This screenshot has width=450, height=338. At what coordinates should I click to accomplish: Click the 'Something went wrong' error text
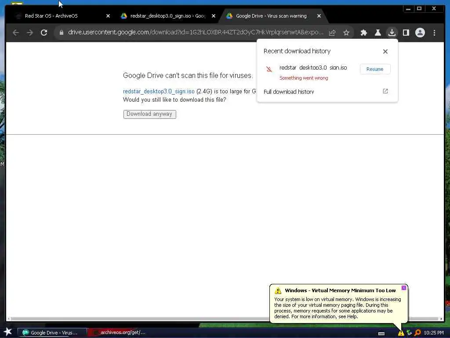pos(304,78)
